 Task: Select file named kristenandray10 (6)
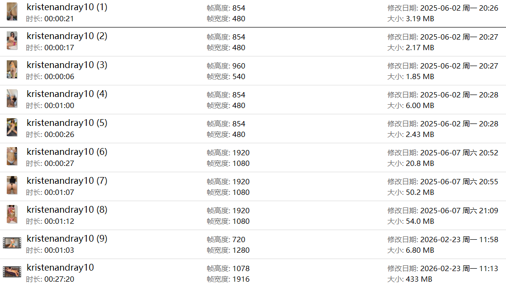pyautogui.click(x=67, y=152)
